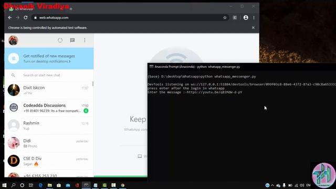The image size is (336, 189).
Task: Open the Wi-Fi network tray icon
Action: point(296,185)
